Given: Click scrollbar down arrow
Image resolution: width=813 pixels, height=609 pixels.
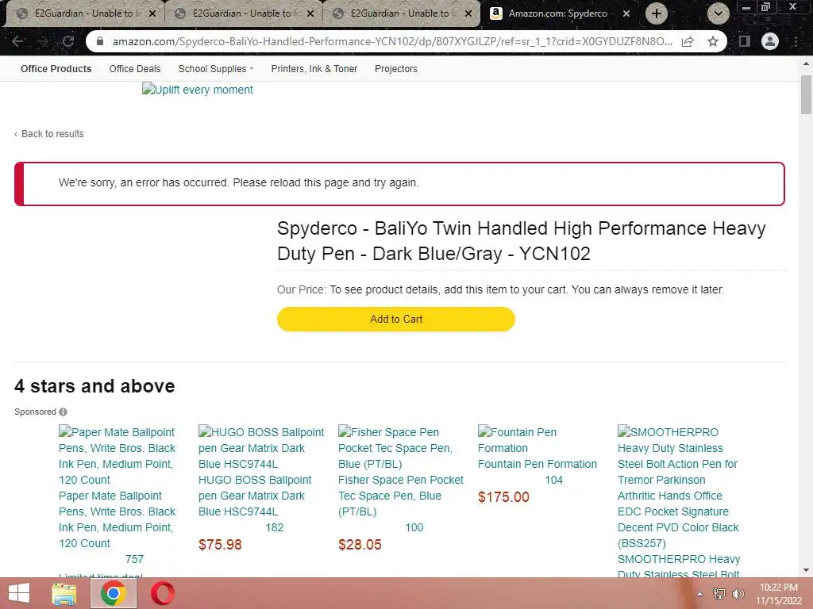Looking at the screenshot, I should (806, 571).
